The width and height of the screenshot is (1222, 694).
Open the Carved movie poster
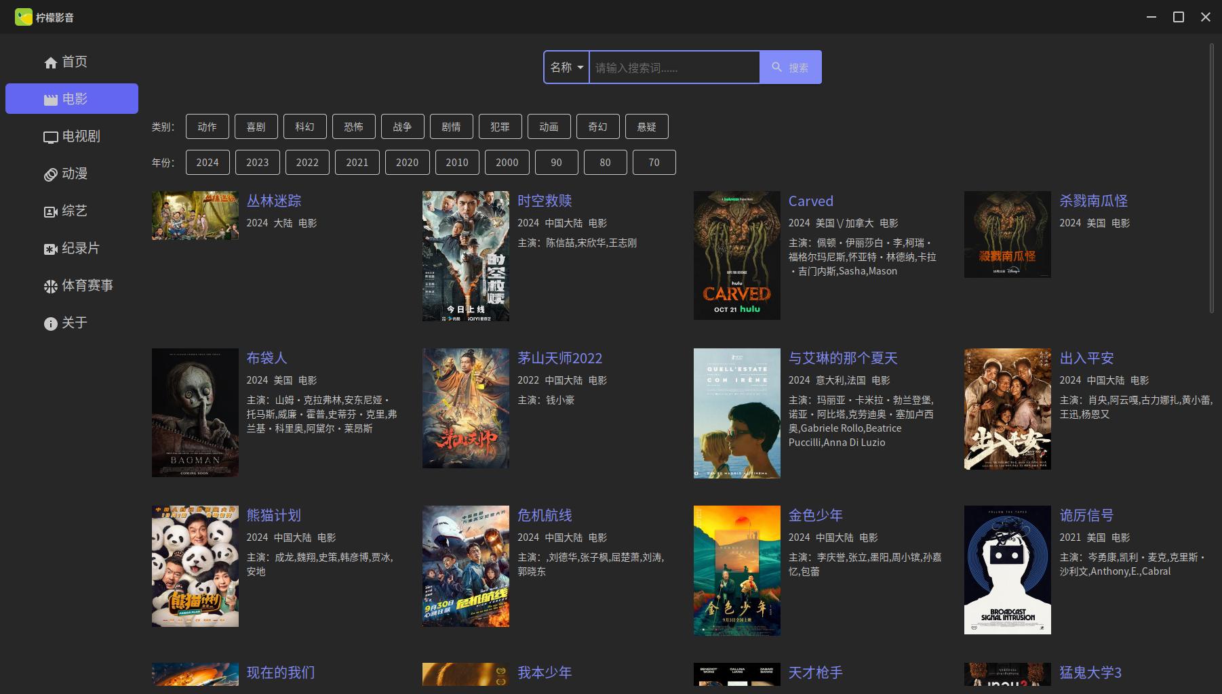(x=737, y=256)
